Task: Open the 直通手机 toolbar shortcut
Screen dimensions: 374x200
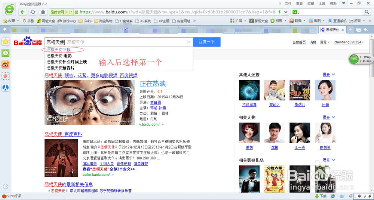Action: pos(337,21)
